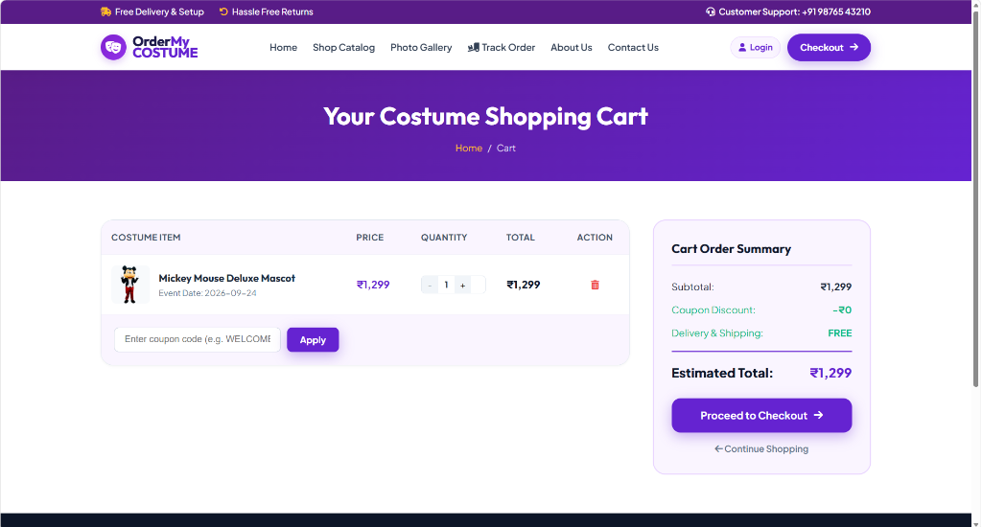Click the user icon in Login button

pyautogui.click(x=742, y=48)
